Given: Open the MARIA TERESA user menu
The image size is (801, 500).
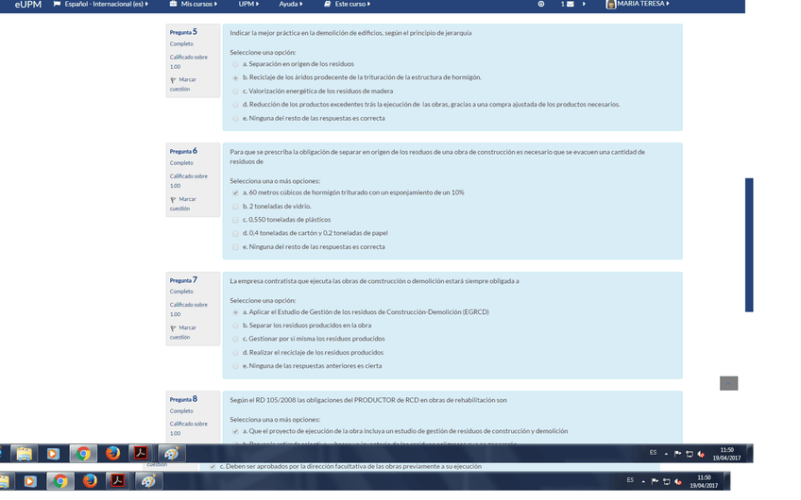Looking at the screenshot, I should tap(642, 5).
